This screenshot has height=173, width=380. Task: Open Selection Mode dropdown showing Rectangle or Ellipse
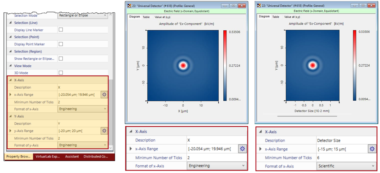pos(83,16)
